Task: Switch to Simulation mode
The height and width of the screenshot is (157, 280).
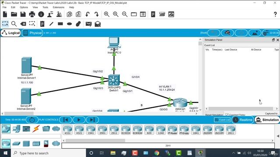Action: pyautogui.click(x=267, y=120)
